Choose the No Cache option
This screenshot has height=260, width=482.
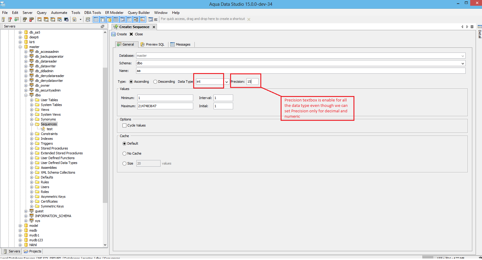click(124, 153)
